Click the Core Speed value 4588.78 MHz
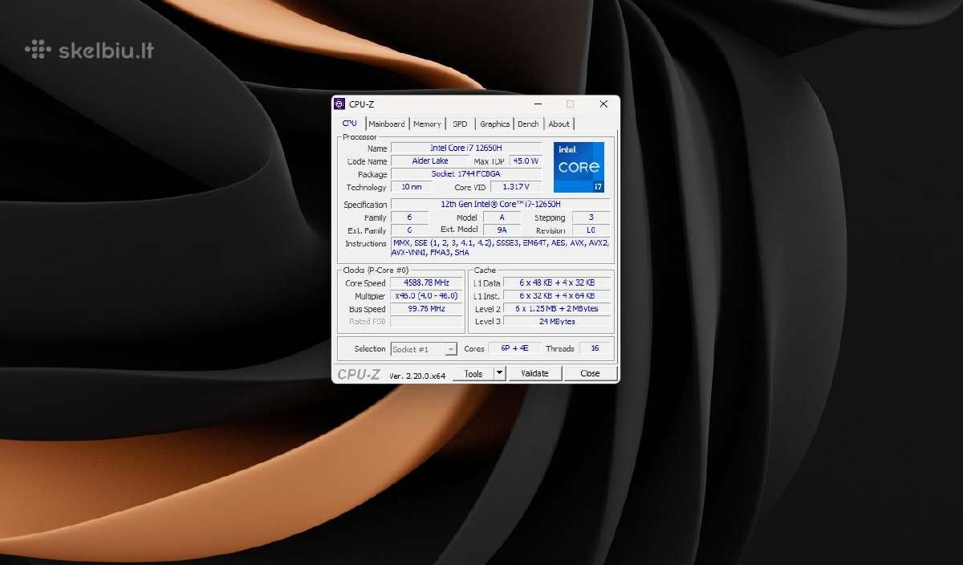This screenshot has width=963, height=565. (x=426, y=283)
